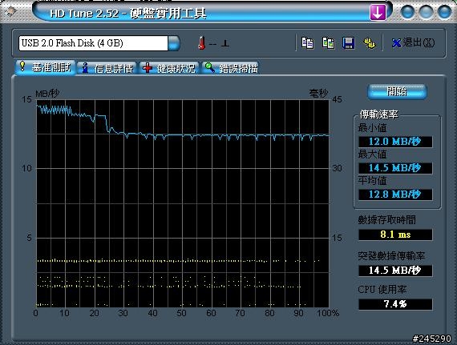Click the blue floppy disk save icon

point(348,43)
